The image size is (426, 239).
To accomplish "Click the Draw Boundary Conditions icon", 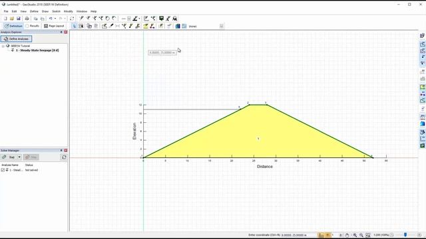I will (152, 26).
